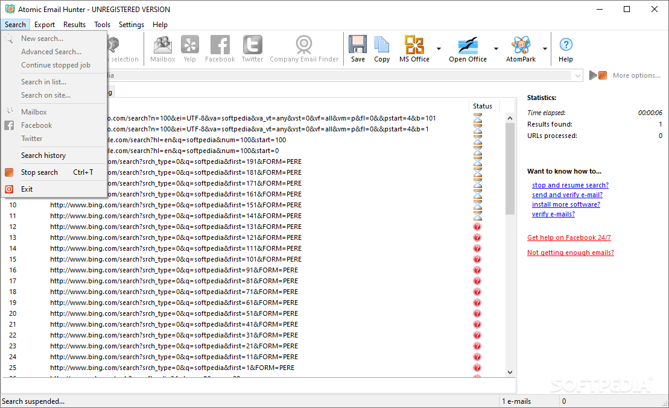Expand More options panel
This screenshot has width=669, height=408.
[x=636, y=75]
